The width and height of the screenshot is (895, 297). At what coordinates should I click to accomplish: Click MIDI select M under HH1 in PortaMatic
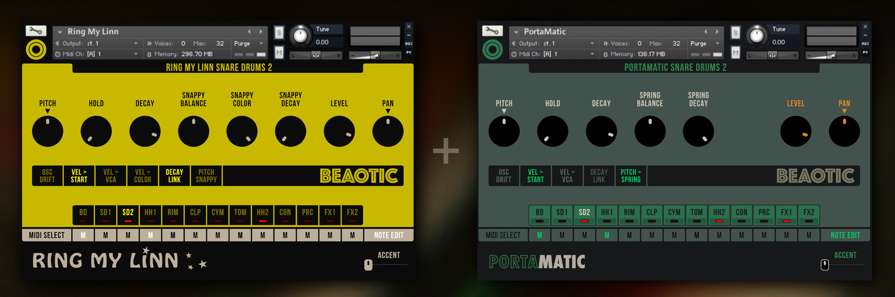point(607,235)
